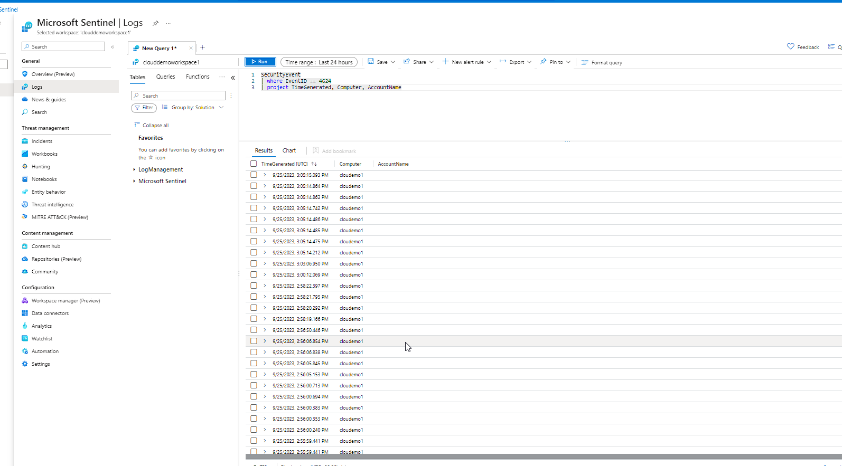Image resolution: width=842 pixels, height=466 pixels.
Task: Check the row for 3:03:06.950 PM
Action: coord(254,263)
